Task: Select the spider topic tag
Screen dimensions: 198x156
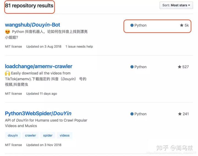Action: click(48, 135)
